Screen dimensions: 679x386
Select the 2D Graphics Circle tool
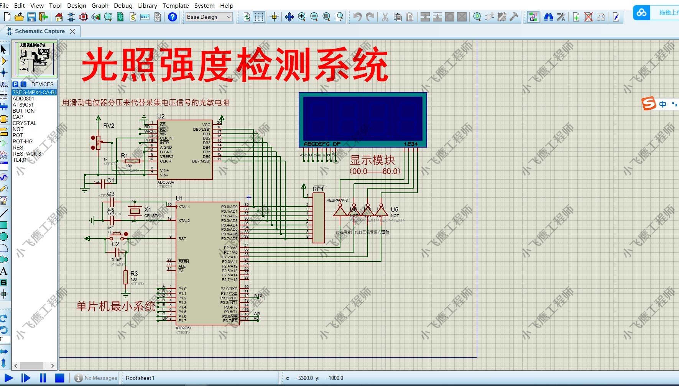pyautogui.click(x=4, y=237)
